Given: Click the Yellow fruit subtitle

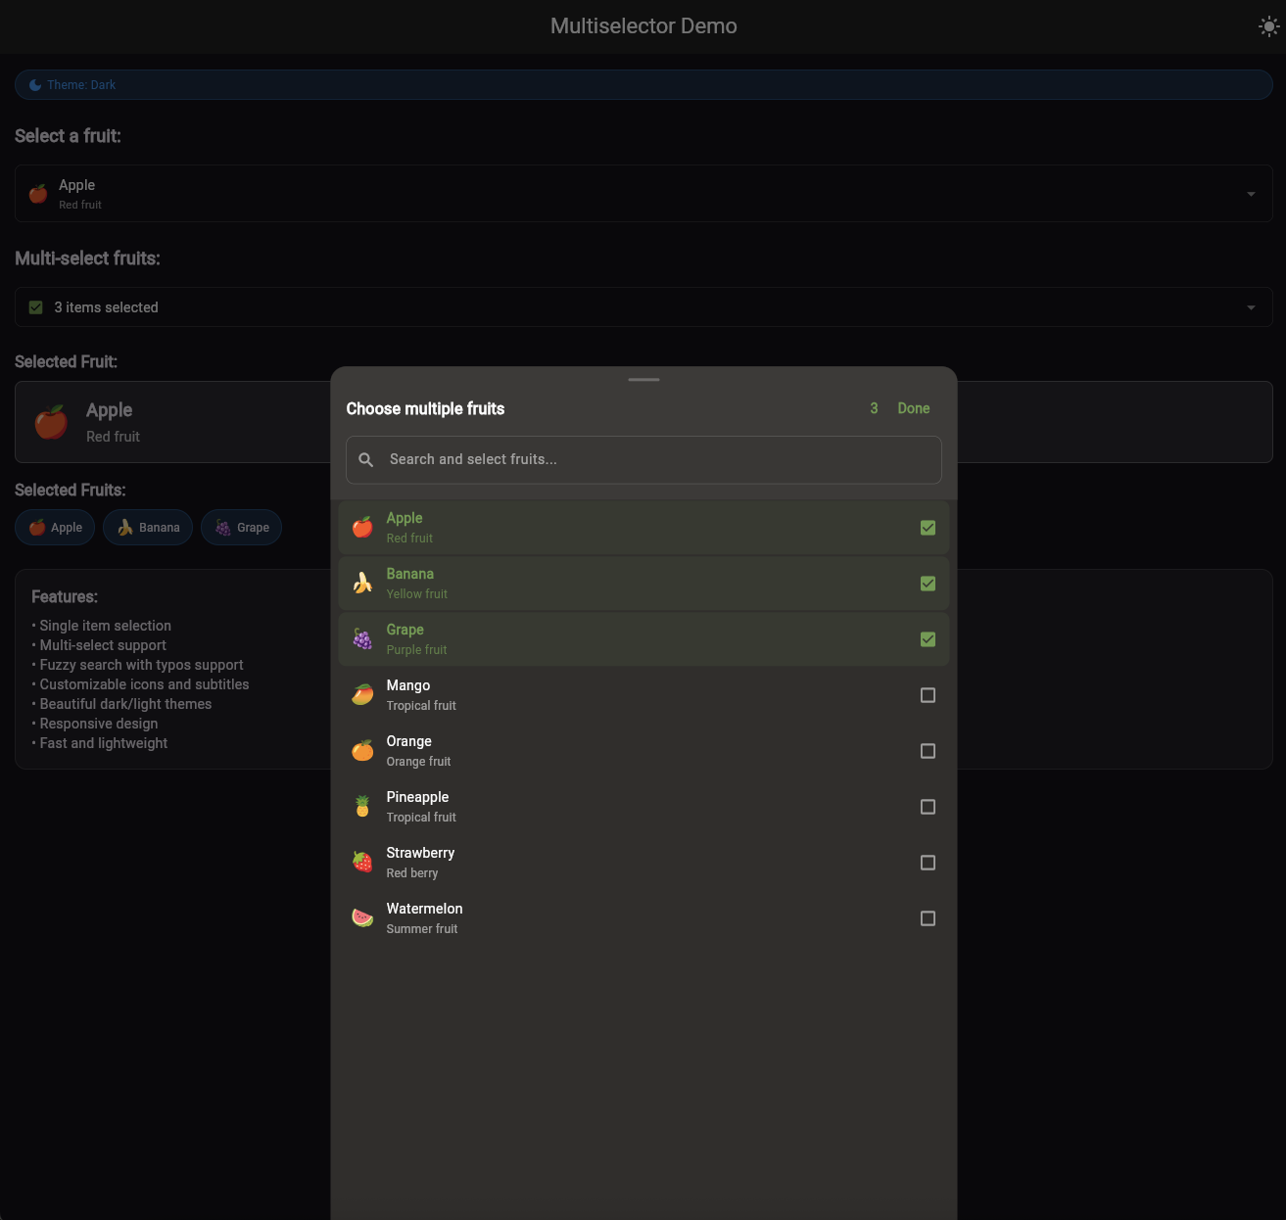Looking at the screenshot, I should point(417,594).
